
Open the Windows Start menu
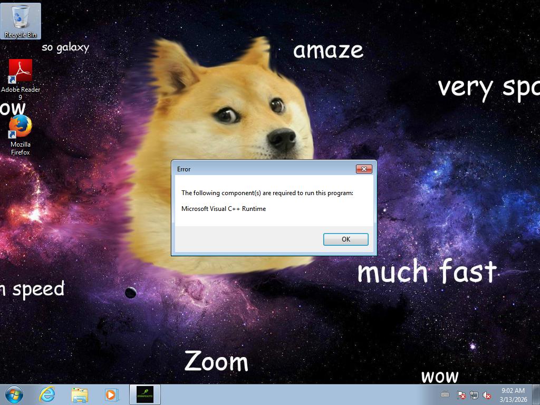[14, 394]
